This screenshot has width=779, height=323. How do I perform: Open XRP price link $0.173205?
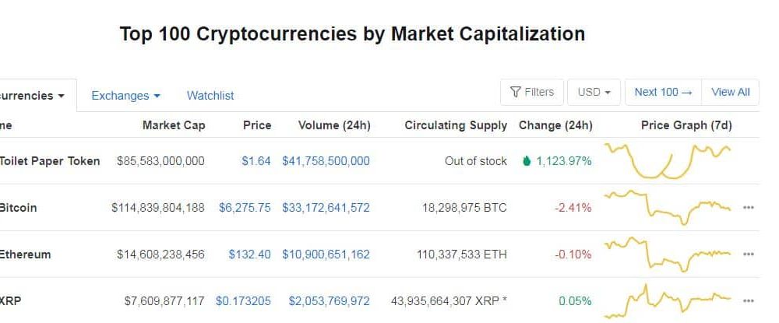243,301
